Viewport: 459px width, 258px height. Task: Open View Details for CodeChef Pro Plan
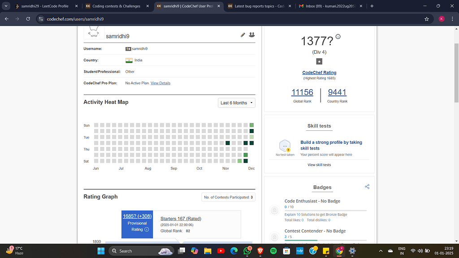pyautogui.click(x=160, y=82)
